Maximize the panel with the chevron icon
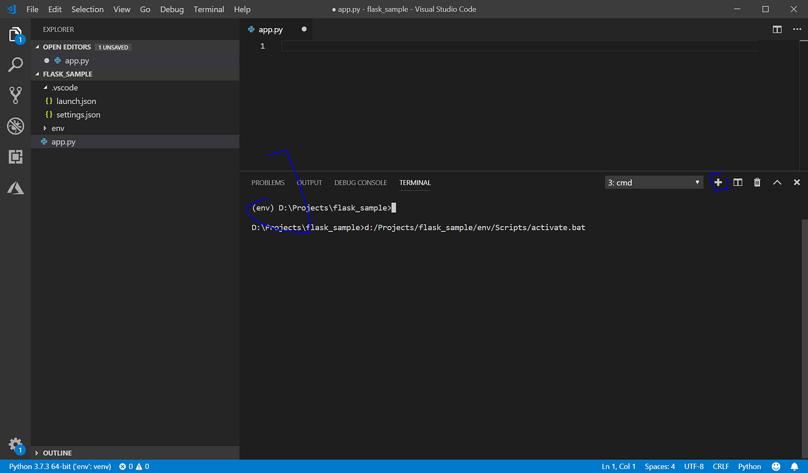 pyautogui.click(x=777, y=182)
